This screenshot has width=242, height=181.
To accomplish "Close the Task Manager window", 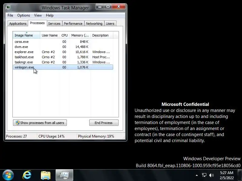I will coord(119,7).
